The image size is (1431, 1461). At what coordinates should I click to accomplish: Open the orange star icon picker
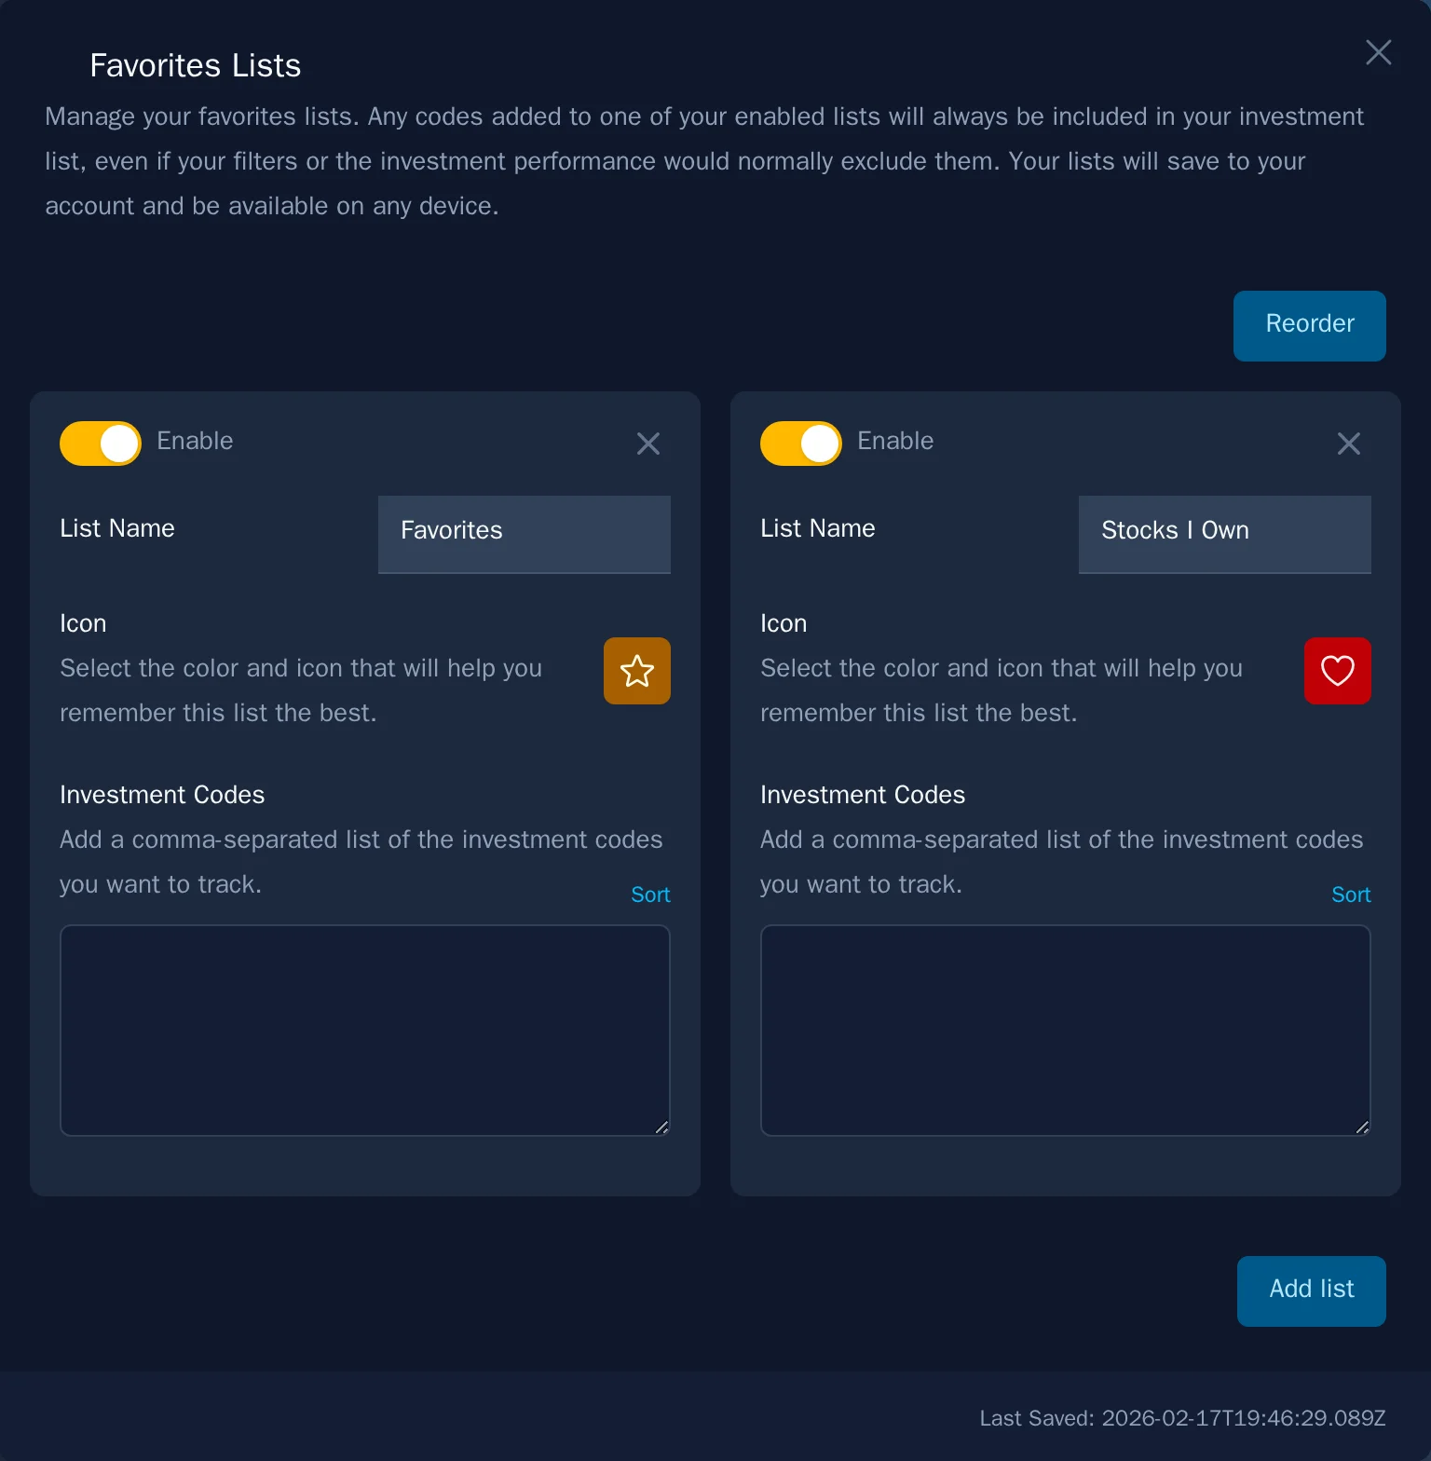pyautogui.click(x=637, y=671)
